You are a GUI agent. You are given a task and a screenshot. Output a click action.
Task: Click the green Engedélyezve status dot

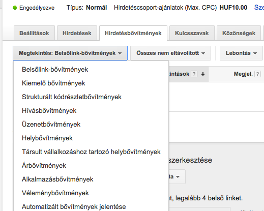pos(15,8)
